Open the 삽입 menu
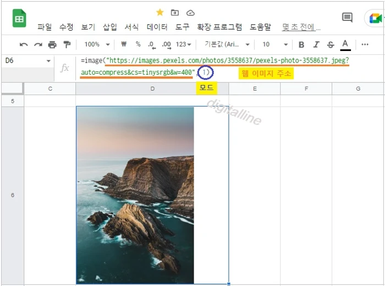The height and width of the screenshot is (286, 385). 110,27
